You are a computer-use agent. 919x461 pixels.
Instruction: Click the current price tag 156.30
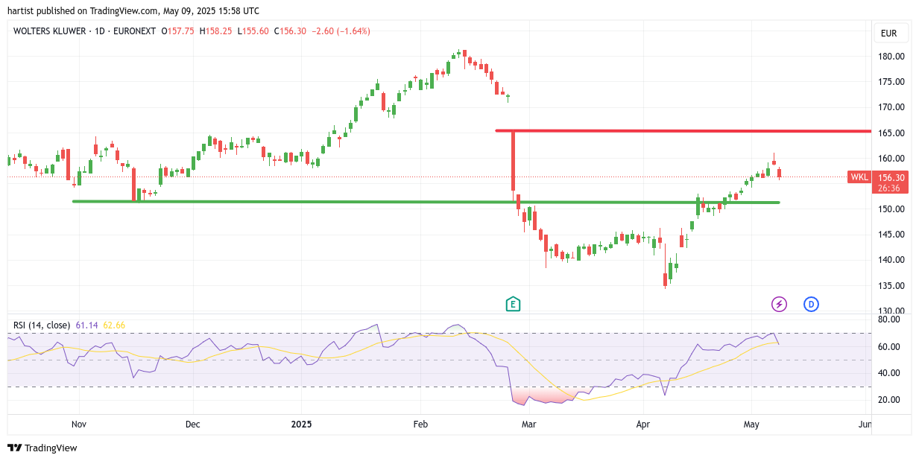[x=891, y=178]
